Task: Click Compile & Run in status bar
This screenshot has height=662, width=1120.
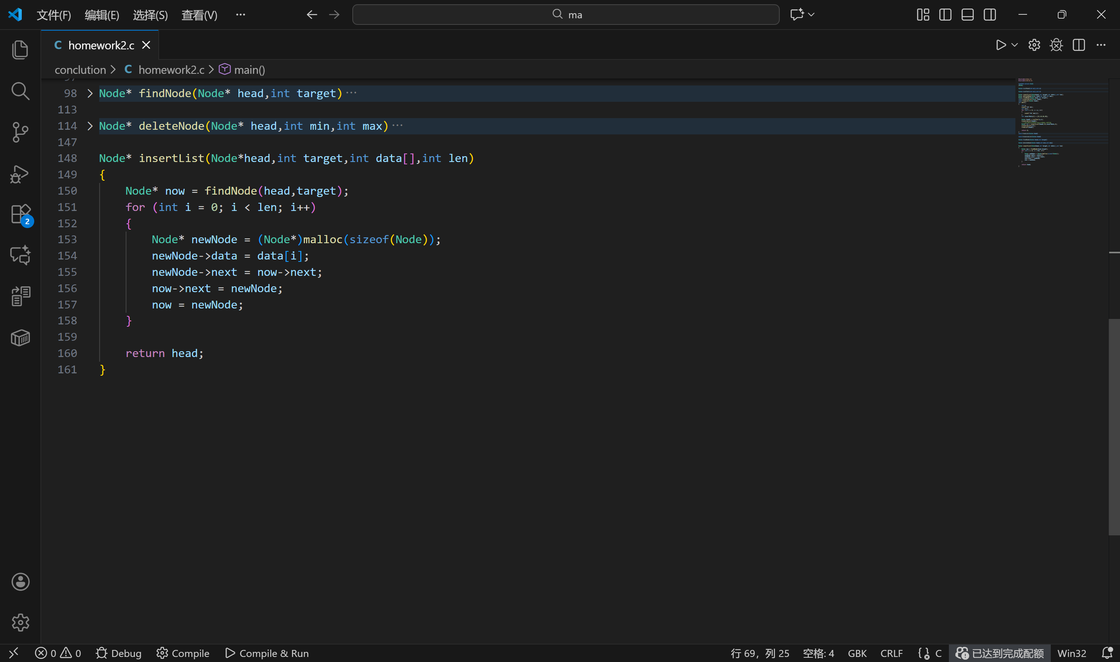Action: [x=267, y=653]
